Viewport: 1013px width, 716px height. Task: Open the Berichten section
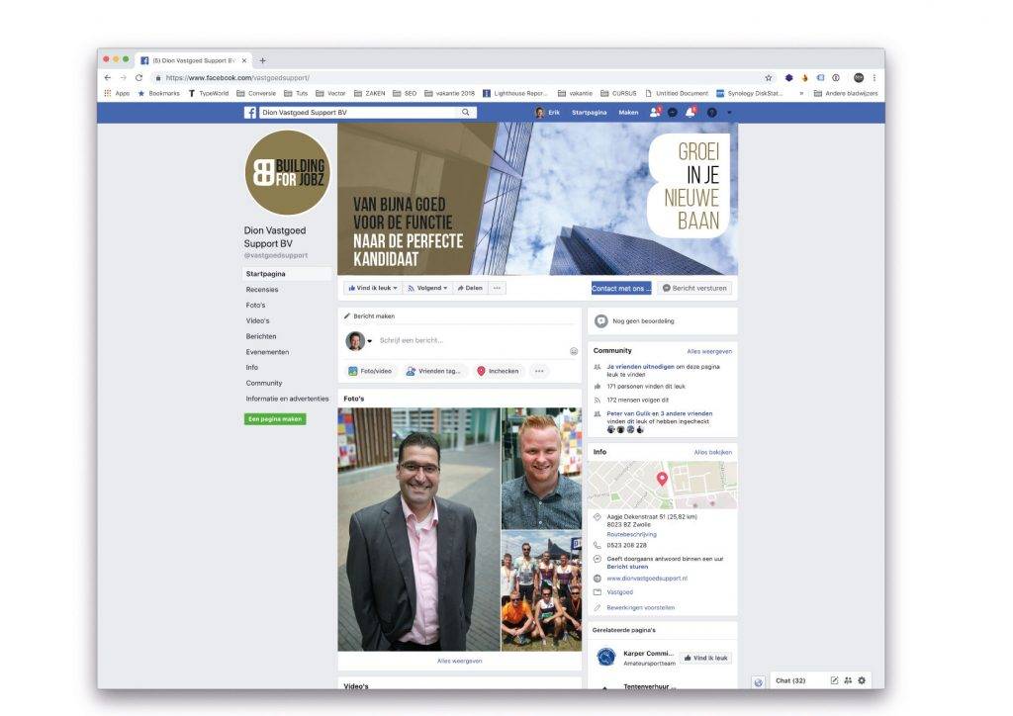click(261, 336)
